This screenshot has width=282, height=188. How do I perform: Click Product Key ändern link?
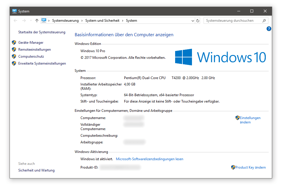[250, 167]
